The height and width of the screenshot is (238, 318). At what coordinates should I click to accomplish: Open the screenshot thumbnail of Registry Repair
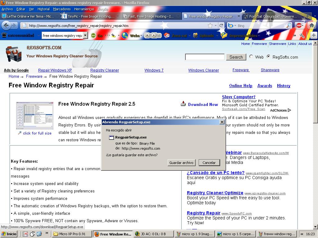(35, 116)
